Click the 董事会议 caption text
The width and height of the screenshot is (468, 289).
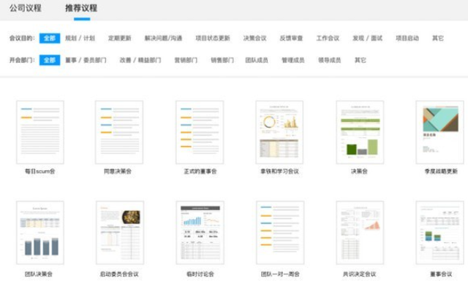[x=441, y=274]
